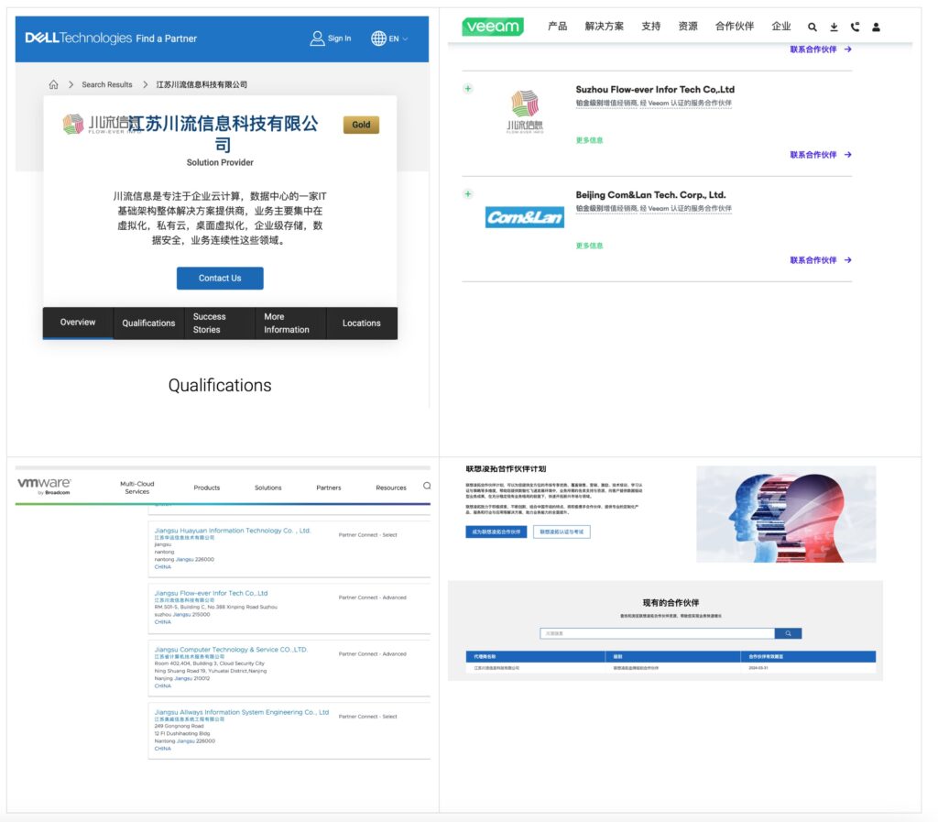Click the VMware by Broadcom logo
The image size is (938, 822).
pyautogui.click(x=44, y=486)
